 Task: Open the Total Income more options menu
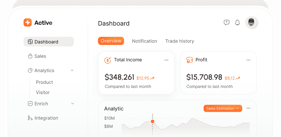pos(166,60)
